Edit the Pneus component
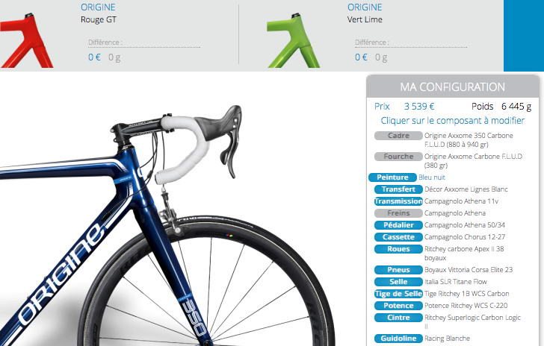The width and height of the screenshot is (544, 346). (398, 270)
